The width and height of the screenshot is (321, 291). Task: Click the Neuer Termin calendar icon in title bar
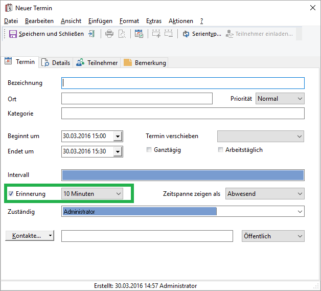pyautogui.click(x=9, y=8)
